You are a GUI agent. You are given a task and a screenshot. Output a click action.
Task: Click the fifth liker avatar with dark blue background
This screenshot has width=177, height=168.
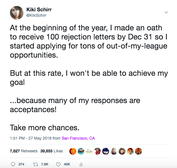(106, 151)
